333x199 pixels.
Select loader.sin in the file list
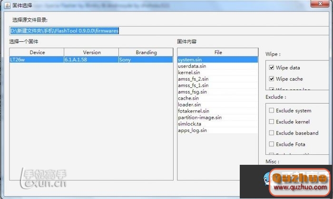218,104
